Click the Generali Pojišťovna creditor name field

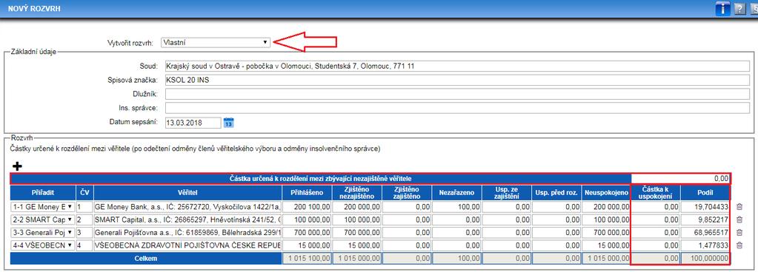[187, 232]
